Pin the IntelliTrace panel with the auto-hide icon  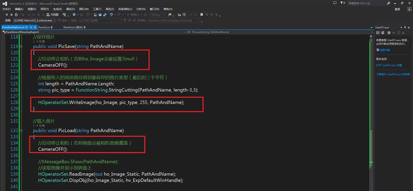coord(405,28)
